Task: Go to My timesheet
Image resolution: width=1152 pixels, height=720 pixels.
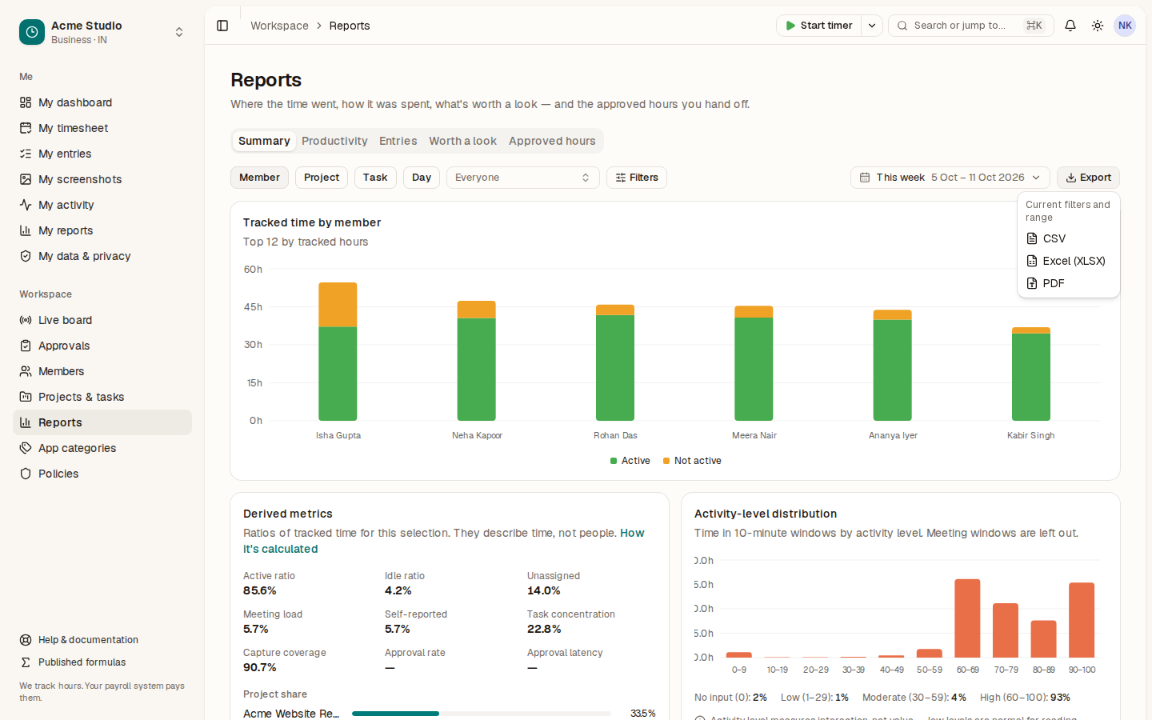Action: (102, 128)
